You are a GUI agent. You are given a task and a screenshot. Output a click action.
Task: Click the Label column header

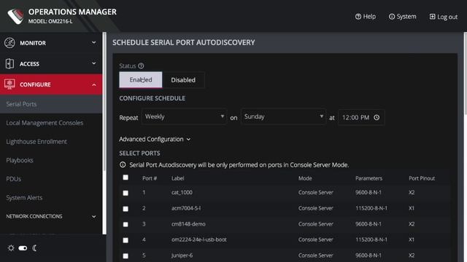pyautogui.click(x=177, y=178)
